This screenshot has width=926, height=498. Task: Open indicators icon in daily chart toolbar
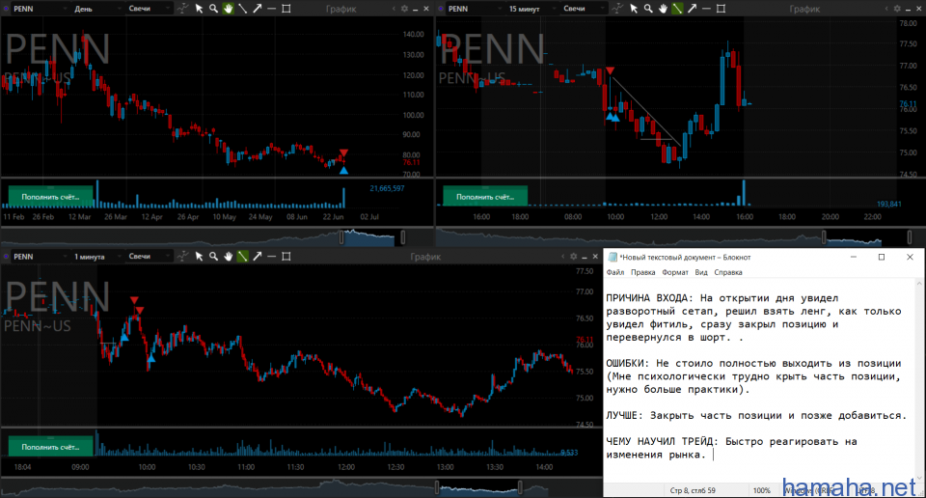(183, 9)
